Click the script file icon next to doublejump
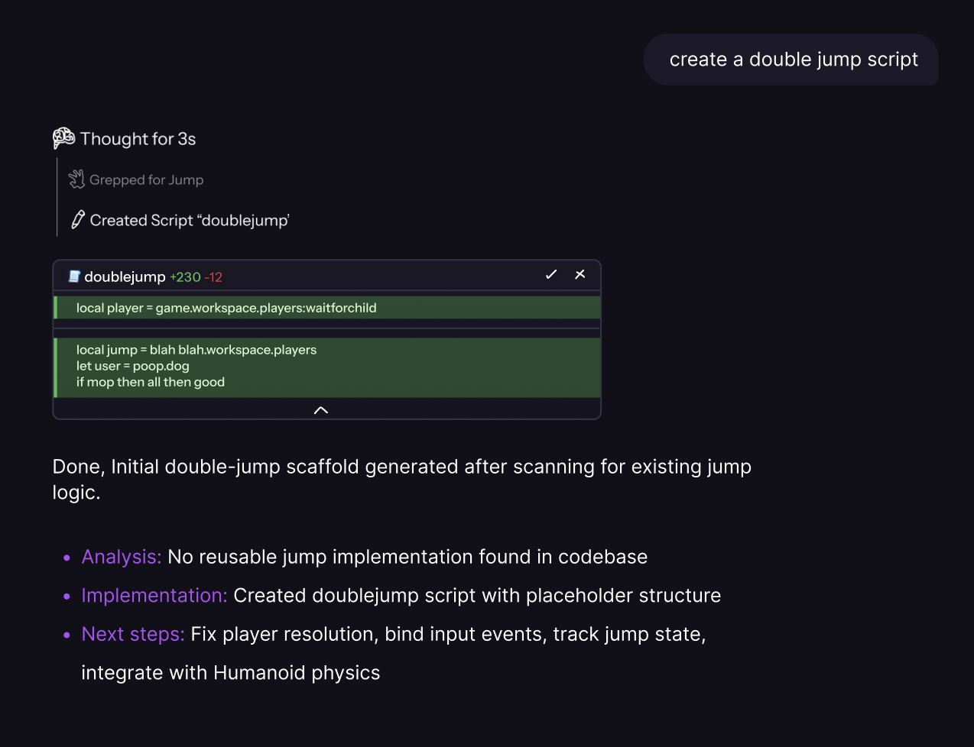The image size is (974, 747). coord(73,276)
